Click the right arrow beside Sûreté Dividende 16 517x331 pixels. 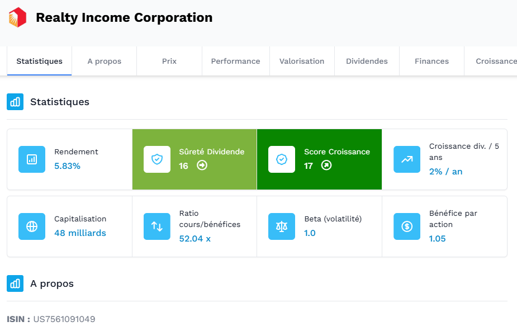[202, 165]
